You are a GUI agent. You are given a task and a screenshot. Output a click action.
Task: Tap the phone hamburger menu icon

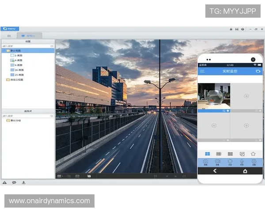[202, 71]
